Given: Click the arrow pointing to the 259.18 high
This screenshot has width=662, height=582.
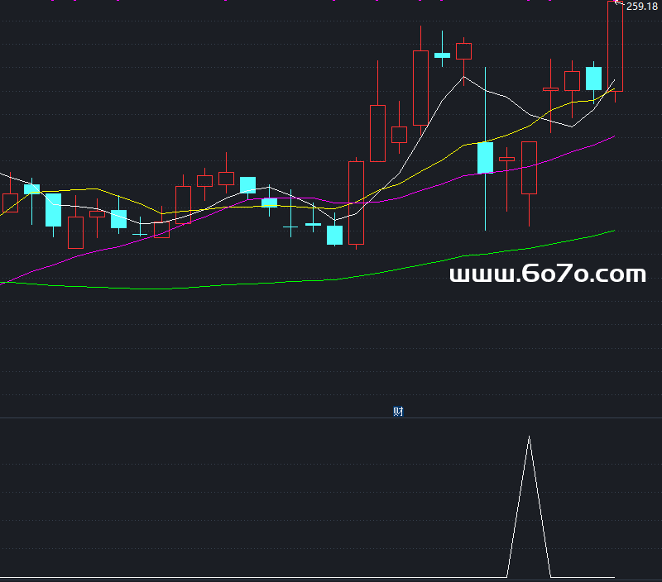Looking at the screenshot, I should point(619,4).
